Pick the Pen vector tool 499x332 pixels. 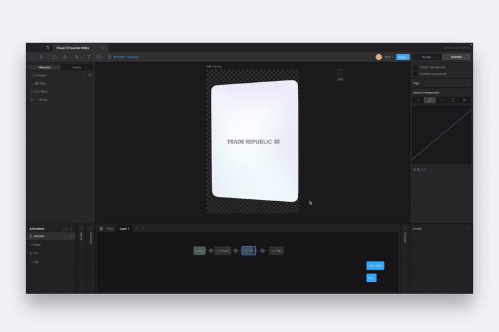tap(65, 57)
